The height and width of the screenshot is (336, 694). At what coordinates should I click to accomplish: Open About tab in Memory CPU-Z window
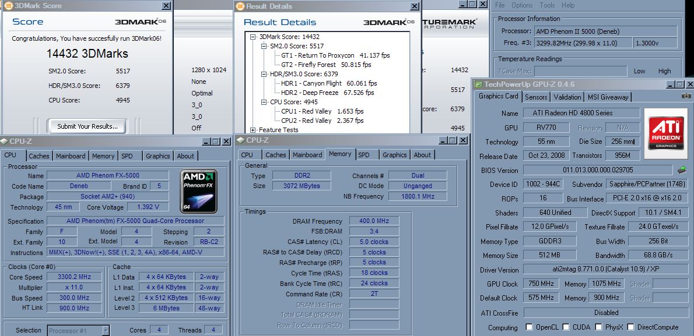(x=422, y=155)
